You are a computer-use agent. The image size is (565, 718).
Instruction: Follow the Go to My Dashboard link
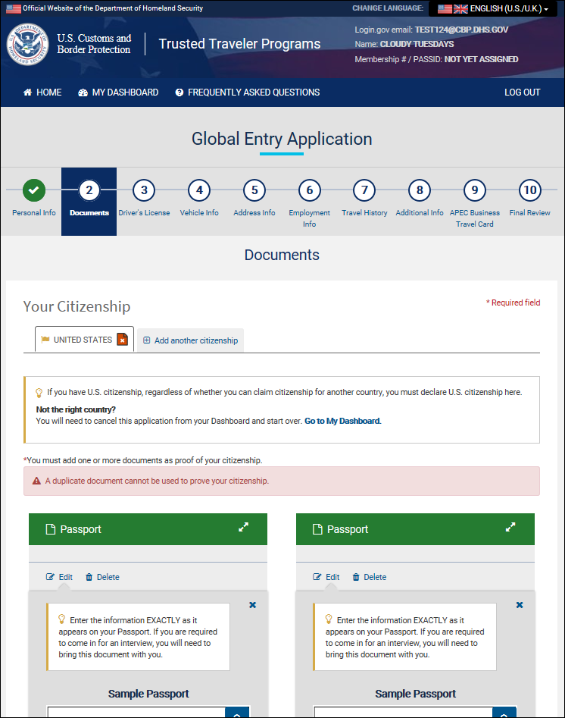tap(342, 421)
